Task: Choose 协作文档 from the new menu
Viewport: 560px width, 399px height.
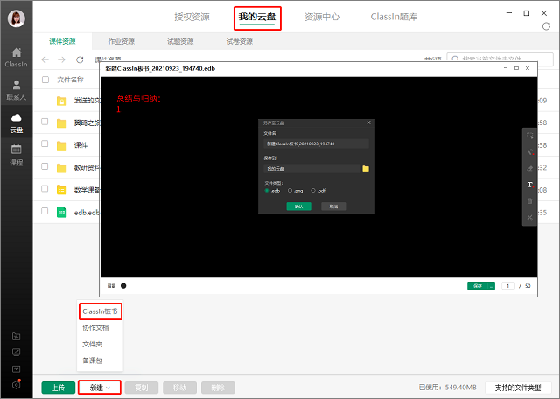Action: tap(95, 328)
